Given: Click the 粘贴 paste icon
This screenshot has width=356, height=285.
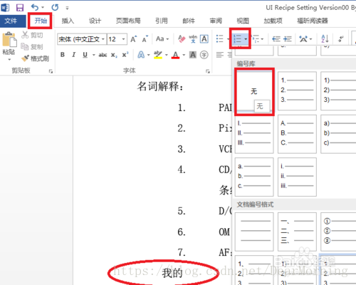Looking at the screenshot, I should pyautogui.click(x=9, y=39).
